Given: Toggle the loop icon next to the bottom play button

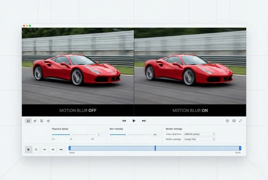Looking at the screenshot, I should [x=36, y=150].
